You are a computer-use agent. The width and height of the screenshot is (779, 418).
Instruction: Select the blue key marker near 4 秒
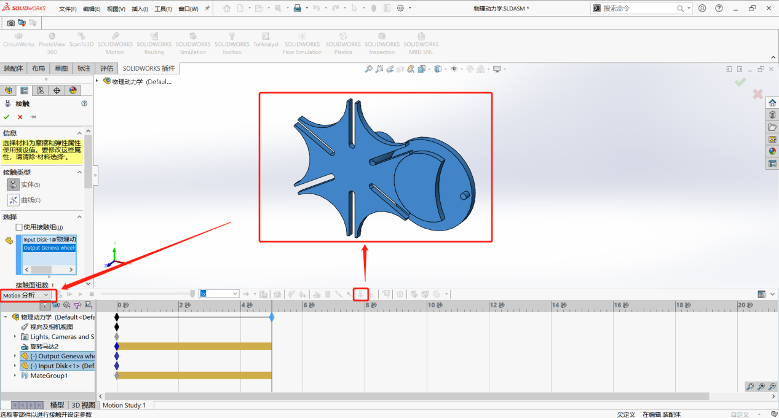pos(271,317)
